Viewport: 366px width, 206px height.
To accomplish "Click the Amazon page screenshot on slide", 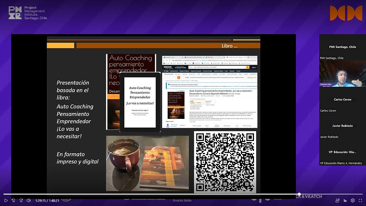I will [210, 92].
